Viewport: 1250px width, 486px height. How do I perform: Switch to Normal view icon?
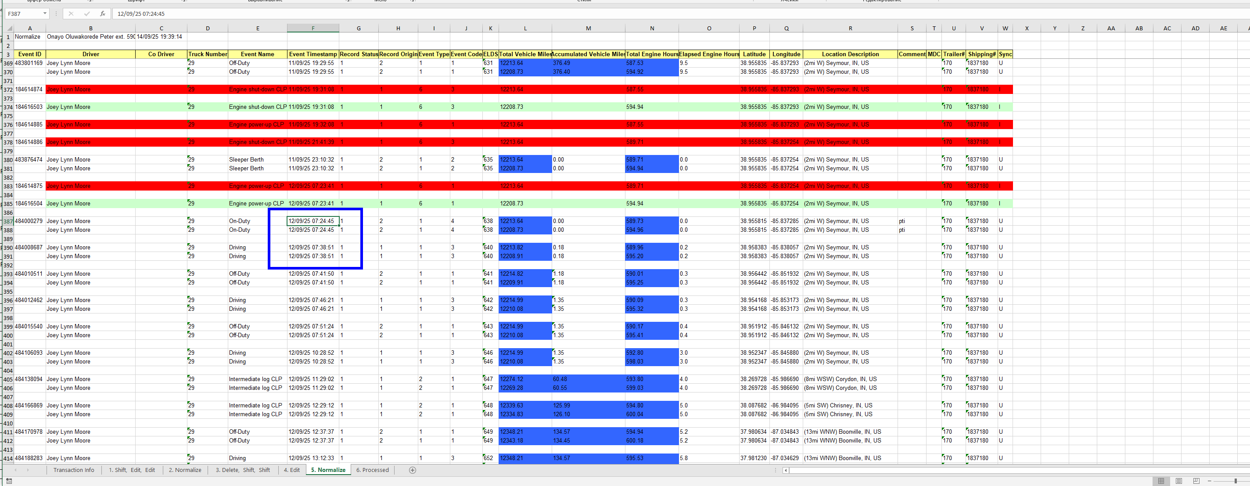click(x=1161, y=481)
